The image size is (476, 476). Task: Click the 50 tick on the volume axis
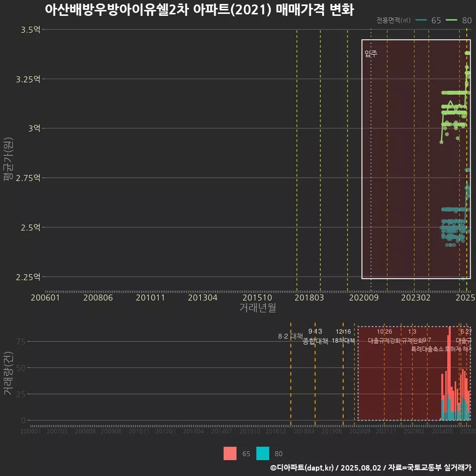21,368
